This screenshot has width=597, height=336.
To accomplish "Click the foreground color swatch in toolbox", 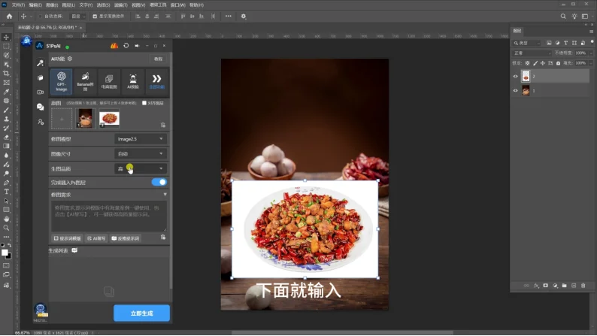I will coord(5,253).
